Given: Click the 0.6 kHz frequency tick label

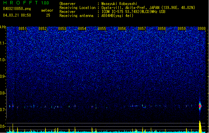Looking at the screenshot, I should 3,126.
